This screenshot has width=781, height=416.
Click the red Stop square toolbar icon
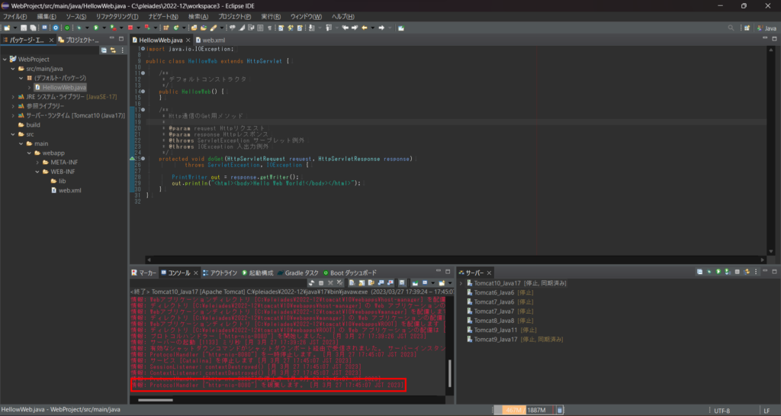pyautogui.click(x=130, y=27)
